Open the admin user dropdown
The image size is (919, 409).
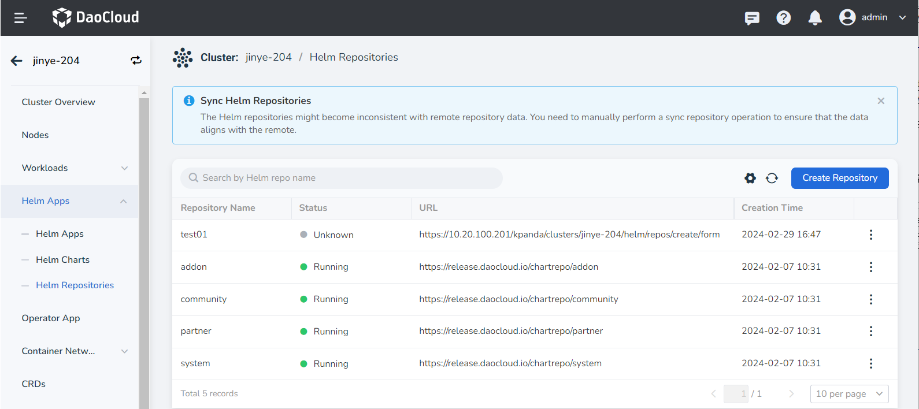[873, 17]
